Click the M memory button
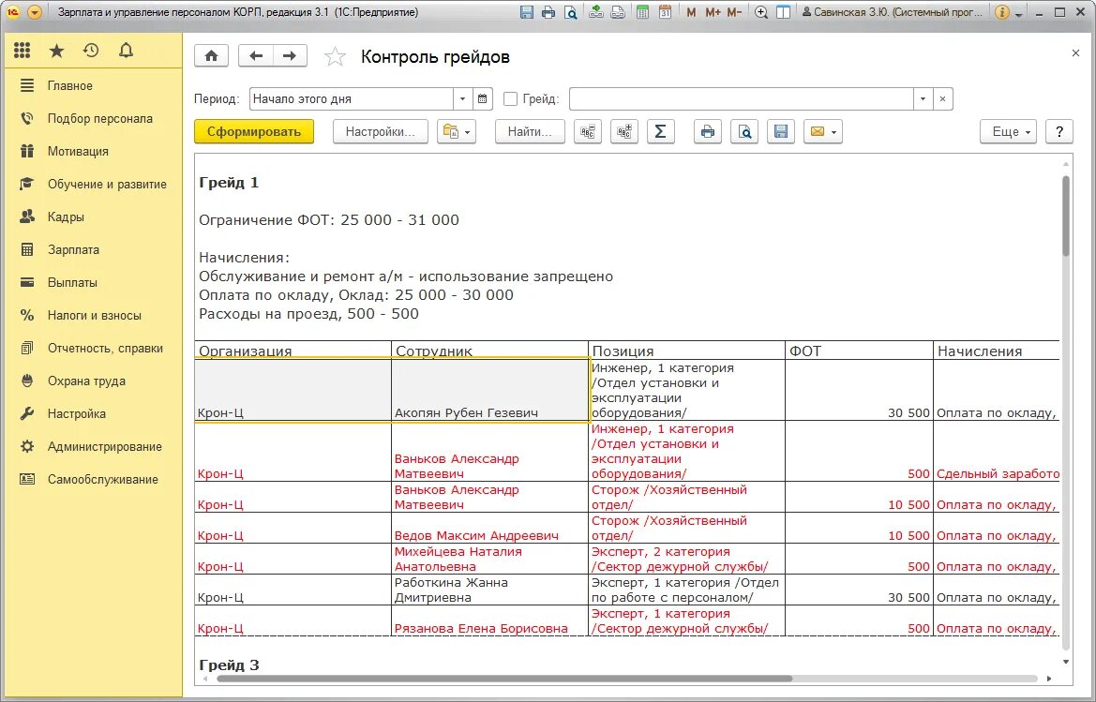The image size is (1096, 702). click(691, 12)
